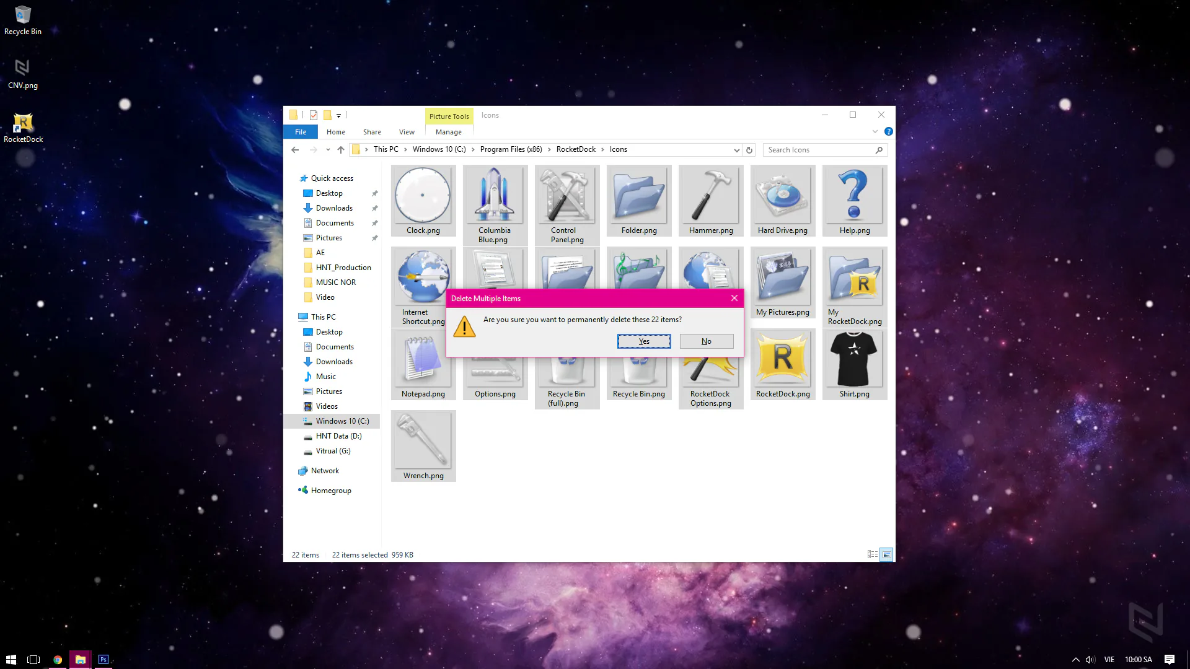Select the Shirt.png icon
Image resolution: width=1190 pixels, height=669 pixels.
(855, 364)
